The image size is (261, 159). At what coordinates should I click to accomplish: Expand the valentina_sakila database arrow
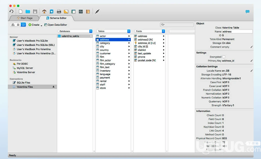[91, 36]
